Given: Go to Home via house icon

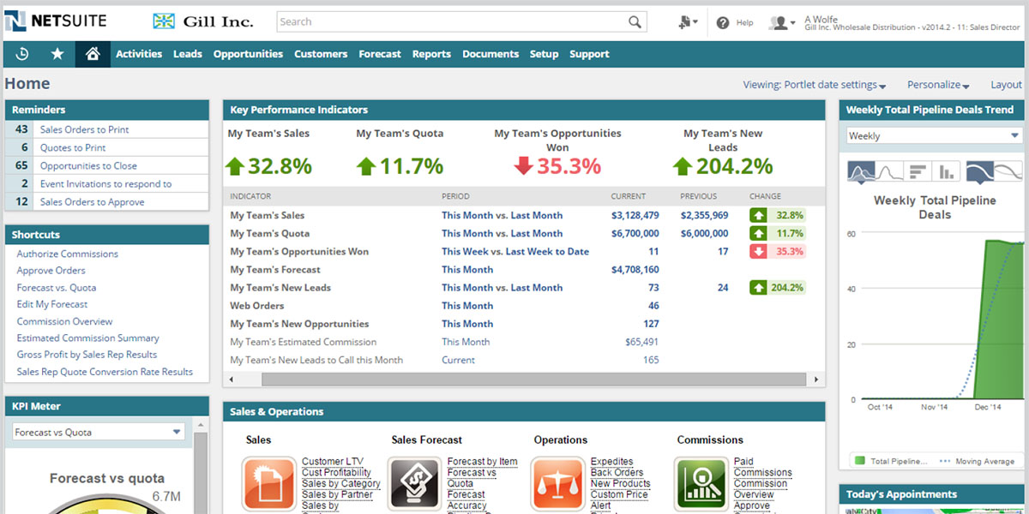Looking at the screenshot, I should point(93,54).
